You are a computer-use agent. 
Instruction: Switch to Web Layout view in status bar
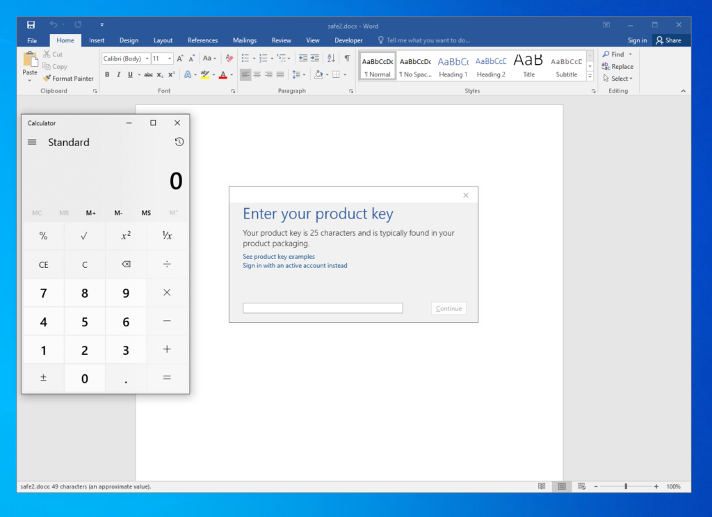pyautogui.click(x=582, y=486)
